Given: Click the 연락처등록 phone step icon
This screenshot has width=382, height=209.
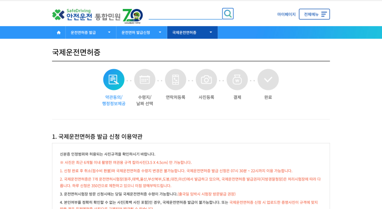Looking at the screenshot, I should (x=175, y=80).
